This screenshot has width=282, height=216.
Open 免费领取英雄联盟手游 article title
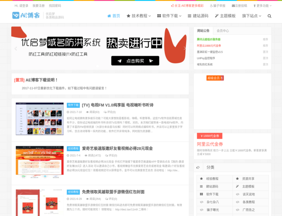point(113,192)
